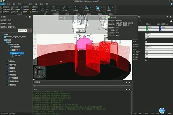
Task: Click the stacked layers scan icon in ribbon
Action: pos(98,8)
